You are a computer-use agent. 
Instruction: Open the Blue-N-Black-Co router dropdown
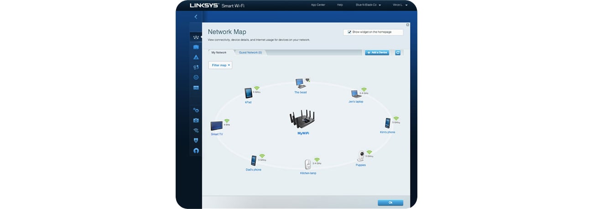pyautogui.click(x=369, y=5)
